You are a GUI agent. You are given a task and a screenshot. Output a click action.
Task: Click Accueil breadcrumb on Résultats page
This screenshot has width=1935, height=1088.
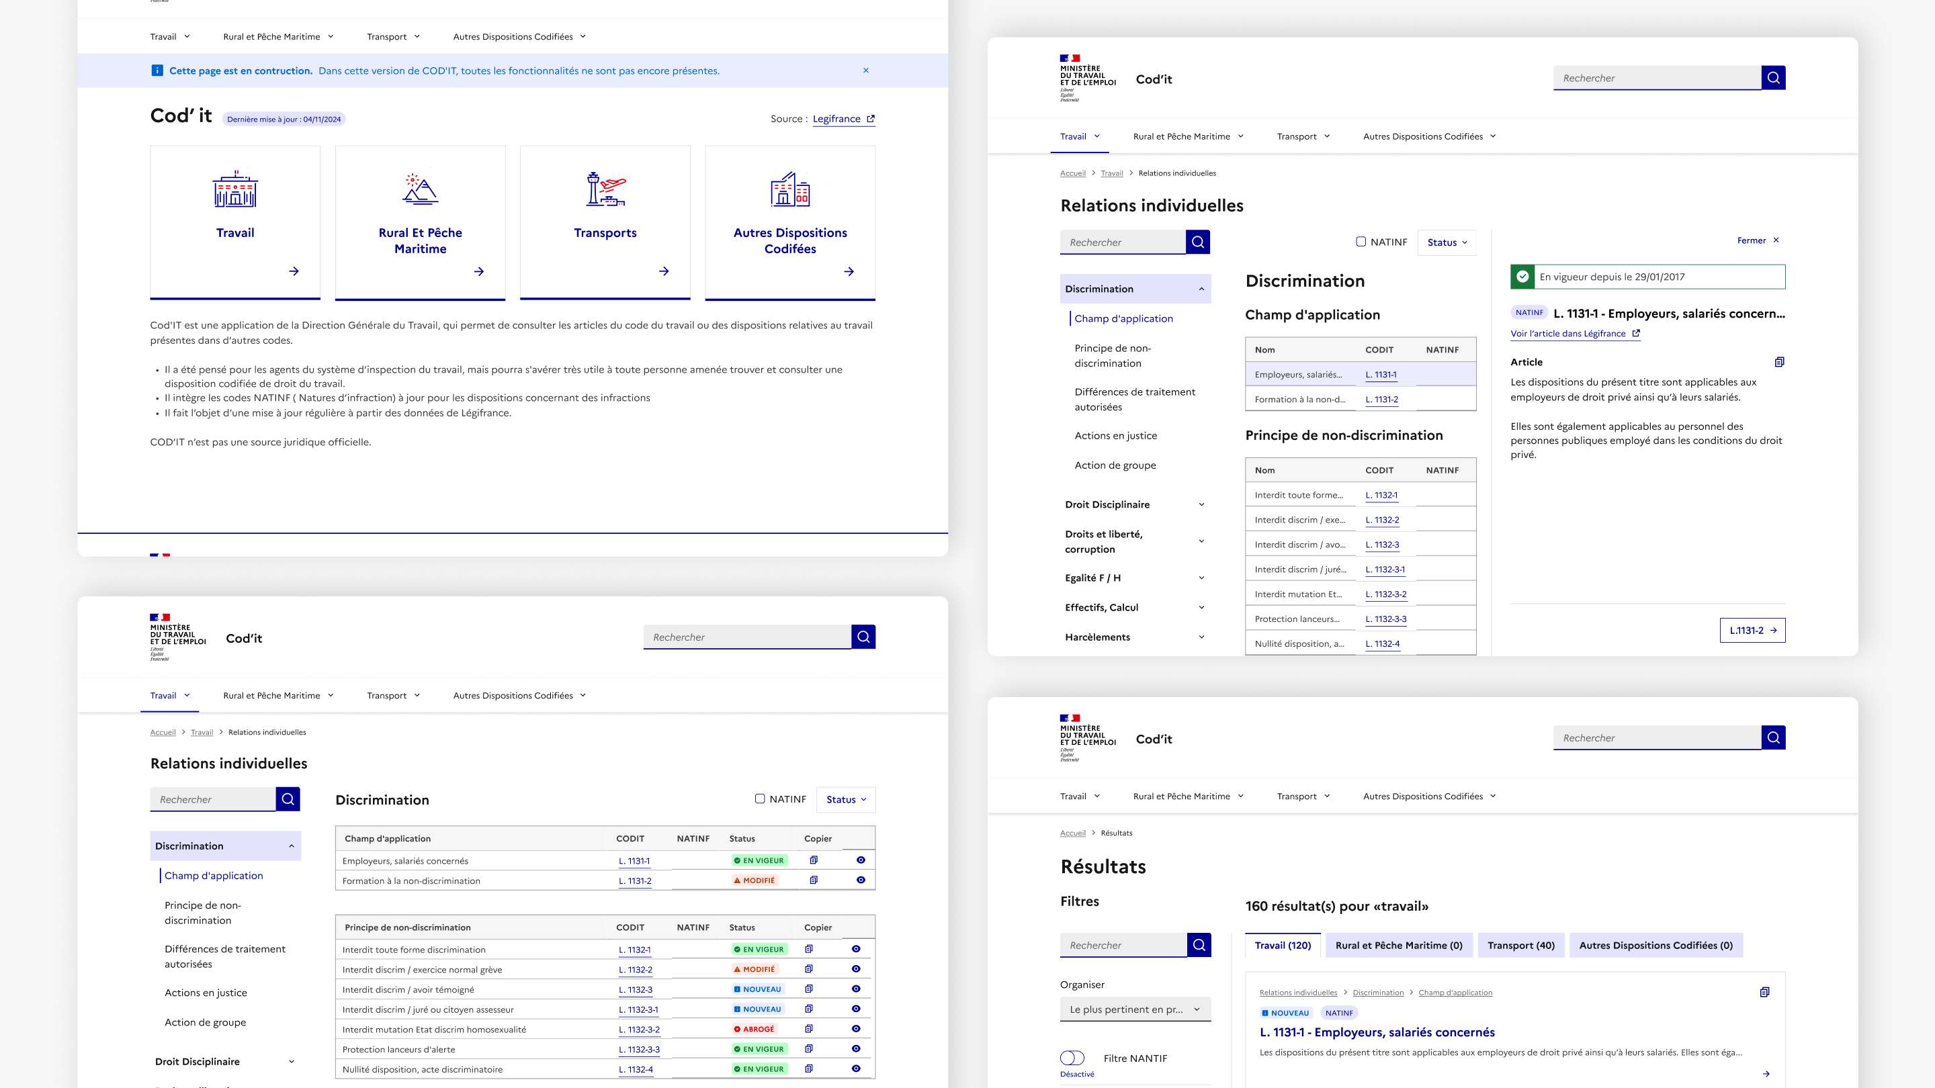[1073, 833]
